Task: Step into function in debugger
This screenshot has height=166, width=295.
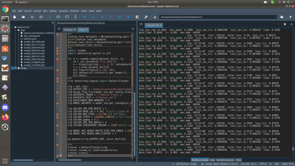Action: coord(102,17)
